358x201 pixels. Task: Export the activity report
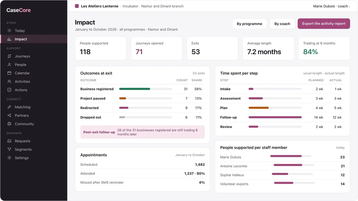click(324, 24)
